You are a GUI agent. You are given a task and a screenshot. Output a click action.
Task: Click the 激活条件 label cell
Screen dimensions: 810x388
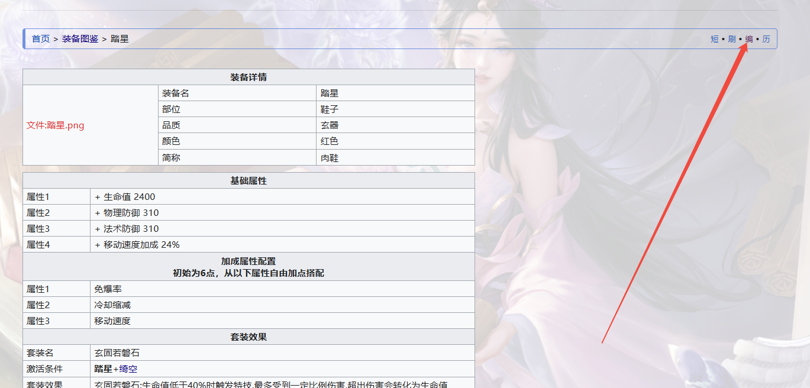[x=57, y=369]
